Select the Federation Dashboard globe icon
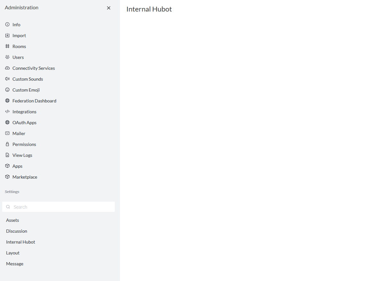Viewport: 379px width, 281px height. click(x=7, y=100)
